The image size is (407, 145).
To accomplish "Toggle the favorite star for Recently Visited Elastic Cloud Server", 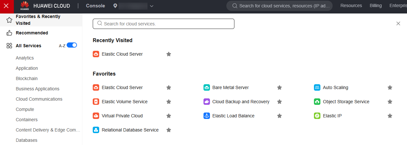I will point(169,54).
